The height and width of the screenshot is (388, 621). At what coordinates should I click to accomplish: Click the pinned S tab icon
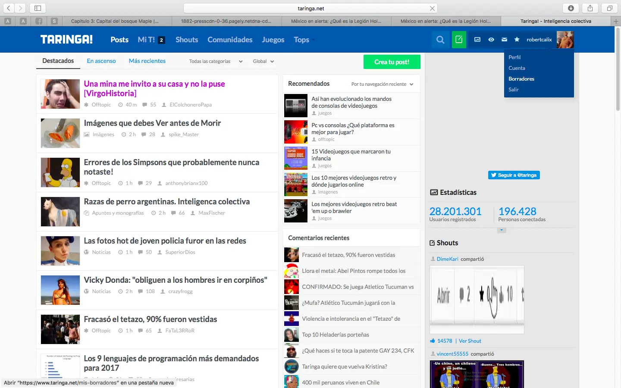[x=54, y=21]
